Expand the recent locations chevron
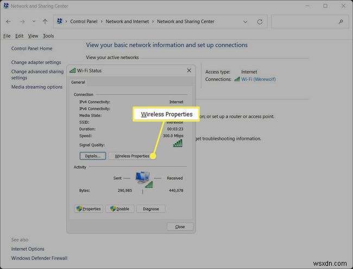 pyautogui.click(x=34, y=22)
